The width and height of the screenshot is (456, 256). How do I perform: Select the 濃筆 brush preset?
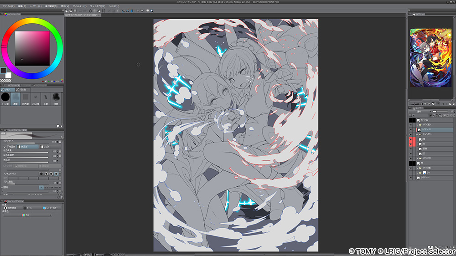click(x=16, y=99)
